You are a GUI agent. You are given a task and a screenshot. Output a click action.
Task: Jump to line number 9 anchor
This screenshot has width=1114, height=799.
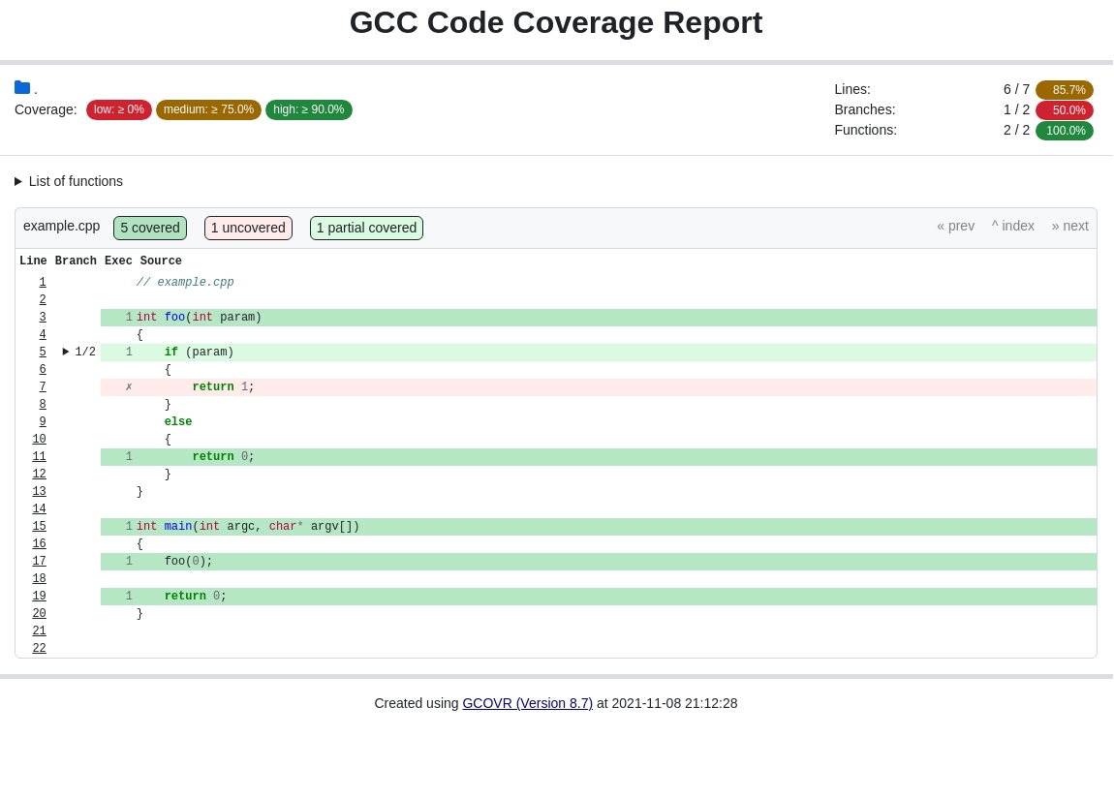(x=43, y=421)
